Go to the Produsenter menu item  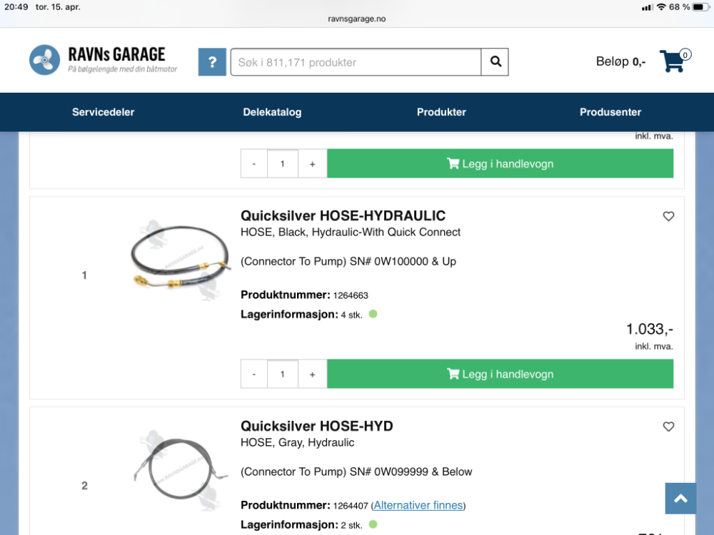pos(610,112)
